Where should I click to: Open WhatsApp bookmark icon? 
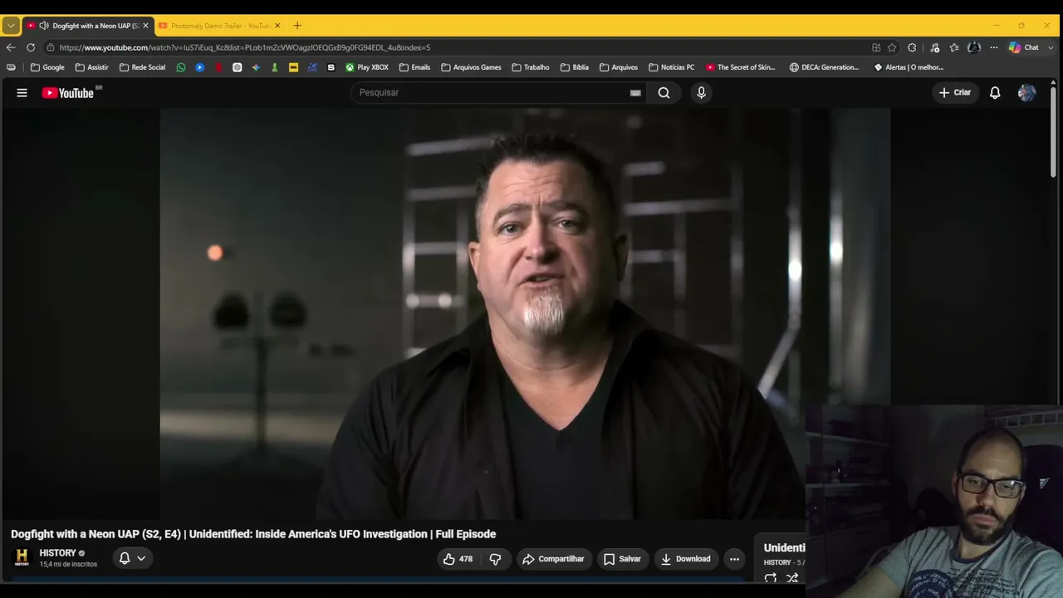tap(181, 67)
